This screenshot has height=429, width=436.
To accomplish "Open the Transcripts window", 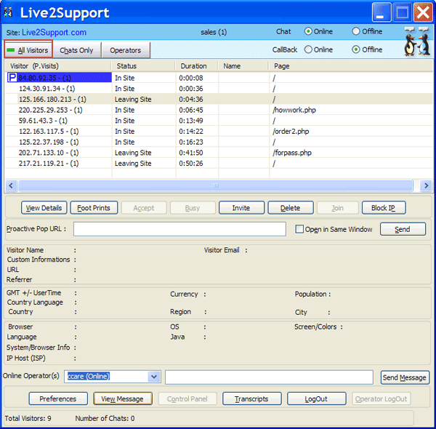I will click(x=251, y=398).
